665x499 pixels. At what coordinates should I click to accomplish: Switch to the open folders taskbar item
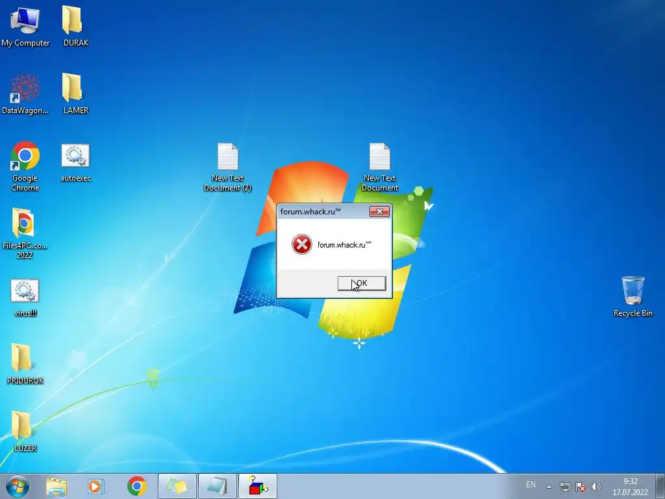177,486
